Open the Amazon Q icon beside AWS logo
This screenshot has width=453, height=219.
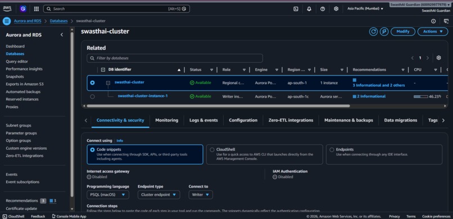pos(23,9)
